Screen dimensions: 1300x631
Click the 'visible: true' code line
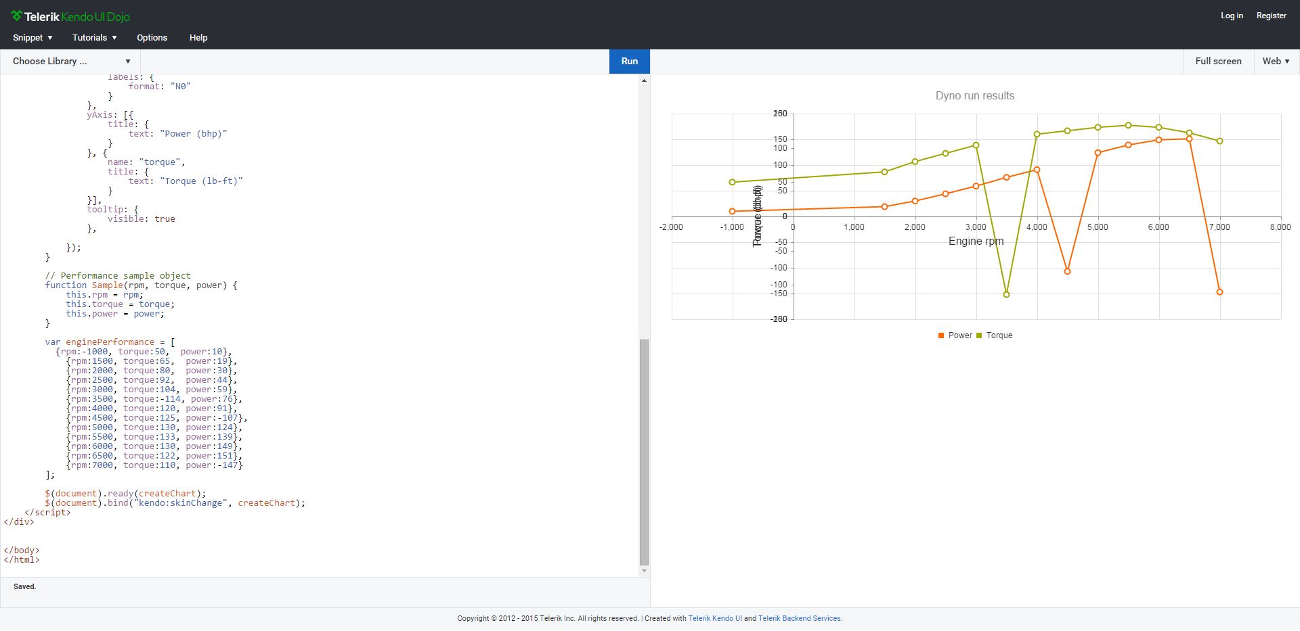(142, 219)
